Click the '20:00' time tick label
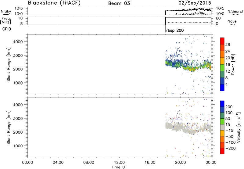Screen dimensions: 244x169 click(181, 163)
